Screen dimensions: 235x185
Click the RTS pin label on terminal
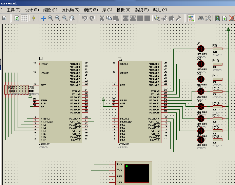point(119,176)
